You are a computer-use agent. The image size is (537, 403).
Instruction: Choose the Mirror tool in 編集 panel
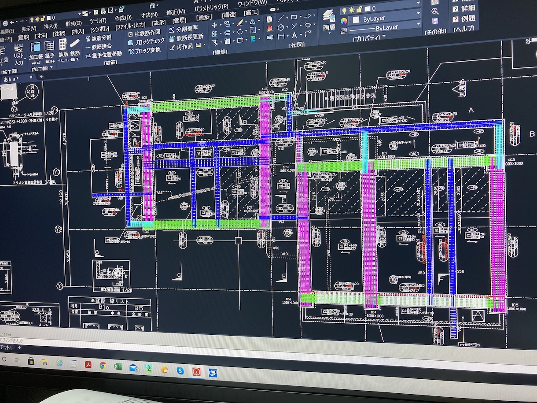tap(252, 21)
